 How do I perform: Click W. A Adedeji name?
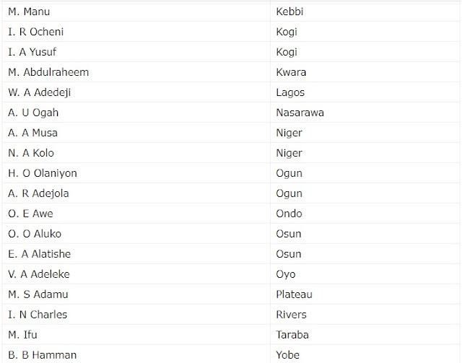pos(40,92)
